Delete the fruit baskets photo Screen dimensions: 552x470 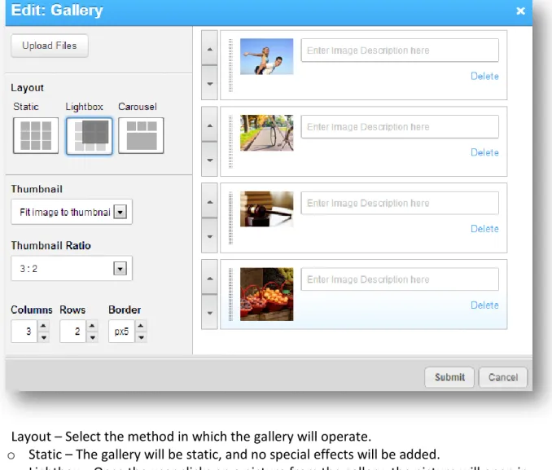[484, 305]
